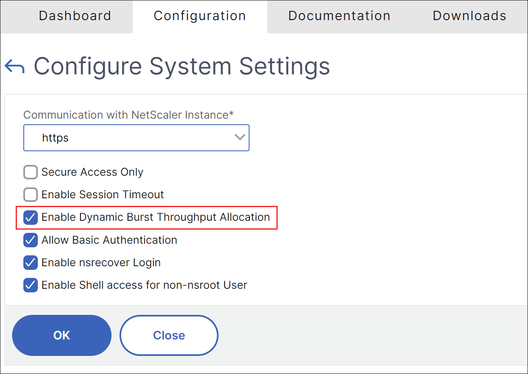Click the Allow Basic Authentication label text
This screenshot has width=528, height=374.
tap(109, 240)
